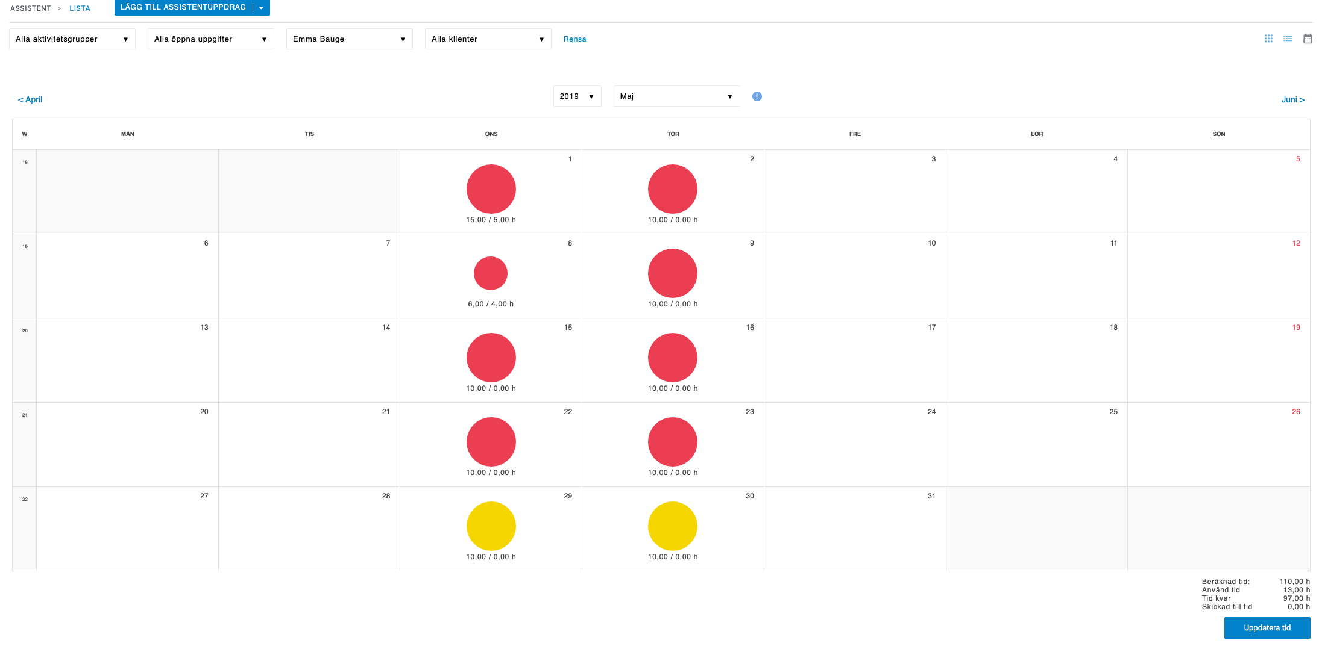1319x652 pixels.
Task: Select the red circle on May 23
Action: coord(672,441)
